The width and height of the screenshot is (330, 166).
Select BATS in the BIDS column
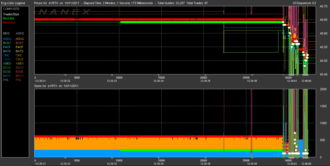[7, 51]
